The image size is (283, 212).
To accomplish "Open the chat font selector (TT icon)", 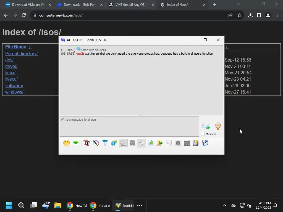I will pos(87,143).
